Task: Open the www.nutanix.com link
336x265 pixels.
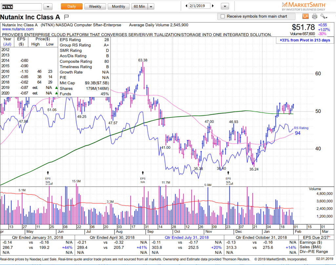Action: click(x=18, y=29)
